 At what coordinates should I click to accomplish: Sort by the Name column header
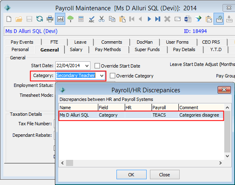coord(78,108)
